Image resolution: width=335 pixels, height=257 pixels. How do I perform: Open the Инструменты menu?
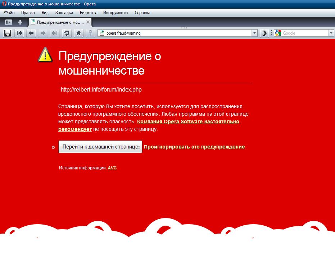click(x=116, y=13)
